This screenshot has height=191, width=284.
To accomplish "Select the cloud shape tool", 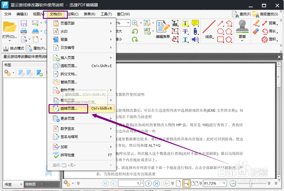I will (229, 39).
